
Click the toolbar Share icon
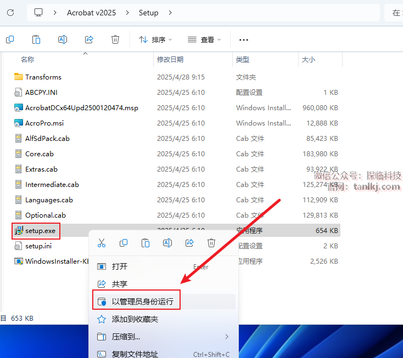tap(89, 39)
